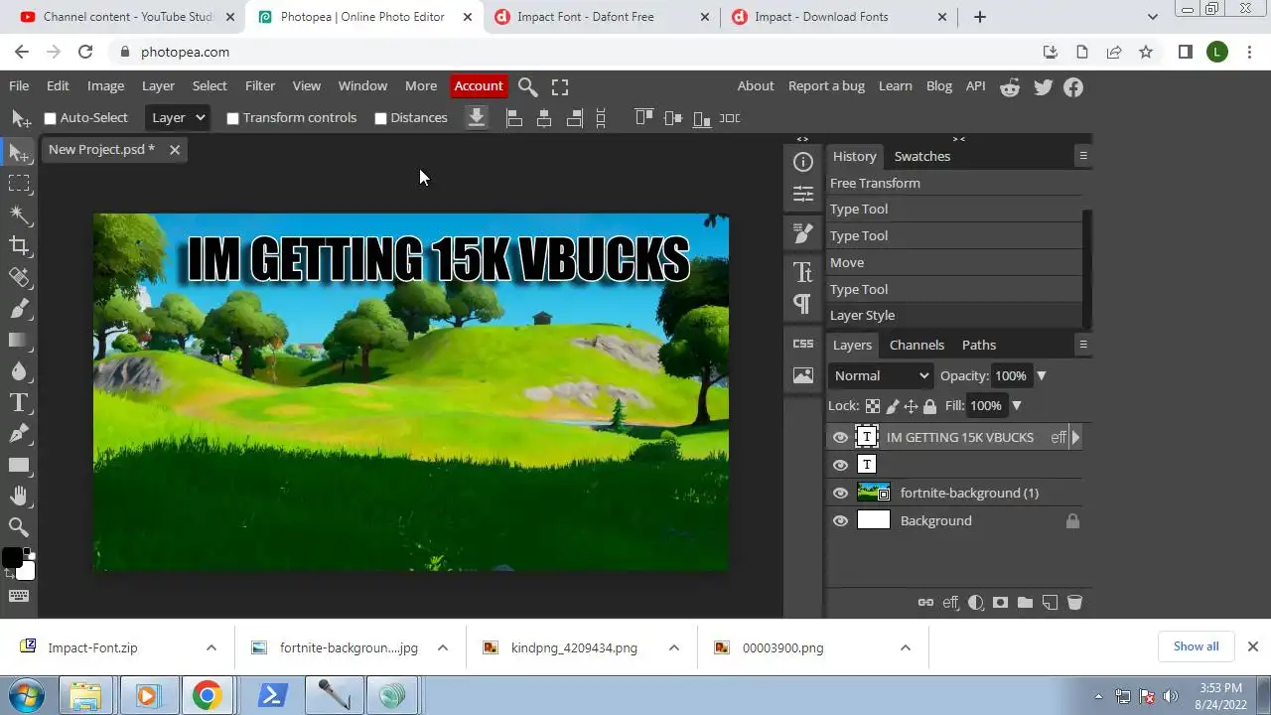Select the Crop tool
1271x715 pixels.
pos(19,246)
